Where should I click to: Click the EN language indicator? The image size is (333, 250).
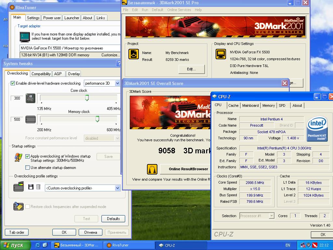287,245
